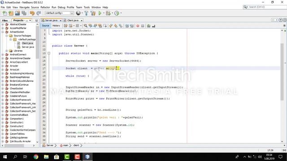
Task: Switch to the Files tab
Action: coord(5,21)
